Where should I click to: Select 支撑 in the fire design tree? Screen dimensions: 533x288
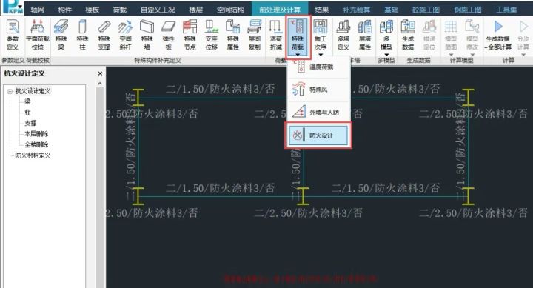click(30, 123)
